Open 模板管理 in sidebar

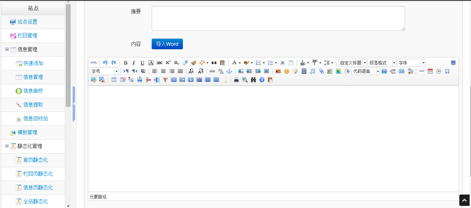pyautogui.click(x=27, y=132)
